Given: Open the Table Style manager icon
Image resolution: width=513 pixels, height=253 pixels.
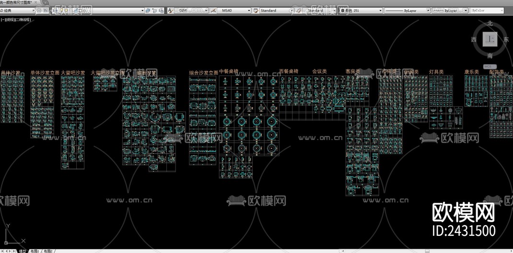Looking at the screenshot, I should 256,11.
